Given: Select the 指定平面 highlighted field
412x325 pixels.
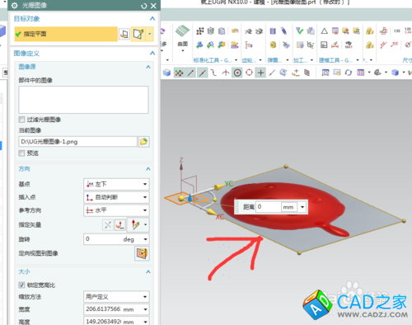Looking at the screenshot, I should pos(66,34).
